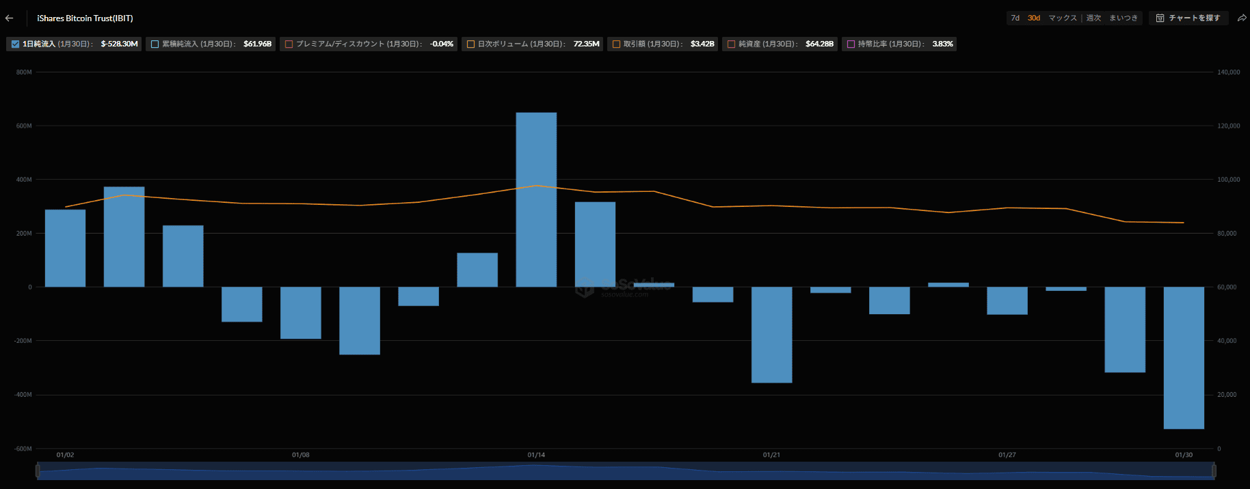Click the 01/30 outflow bar

pyautogui.click(x=1184, y=358)
